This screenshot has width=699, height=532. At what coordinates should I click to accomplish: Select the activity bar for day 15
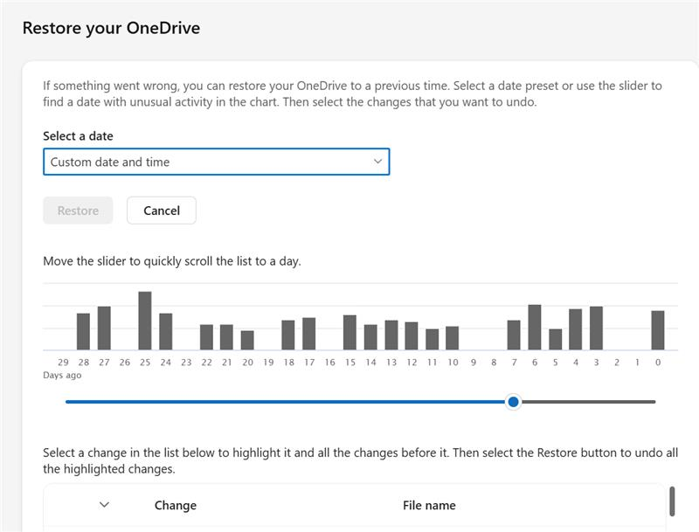click(x=350, y=332)
